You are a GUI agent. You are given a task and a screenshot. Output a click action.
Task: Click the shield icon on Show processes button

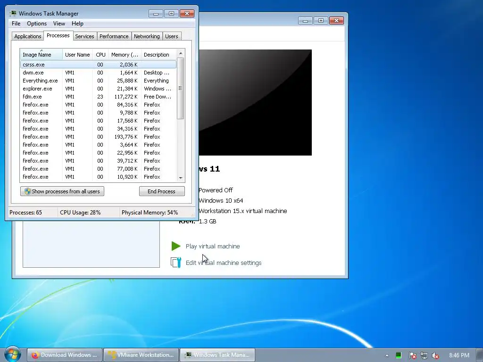pyautogui.click(x=27, y=191)
